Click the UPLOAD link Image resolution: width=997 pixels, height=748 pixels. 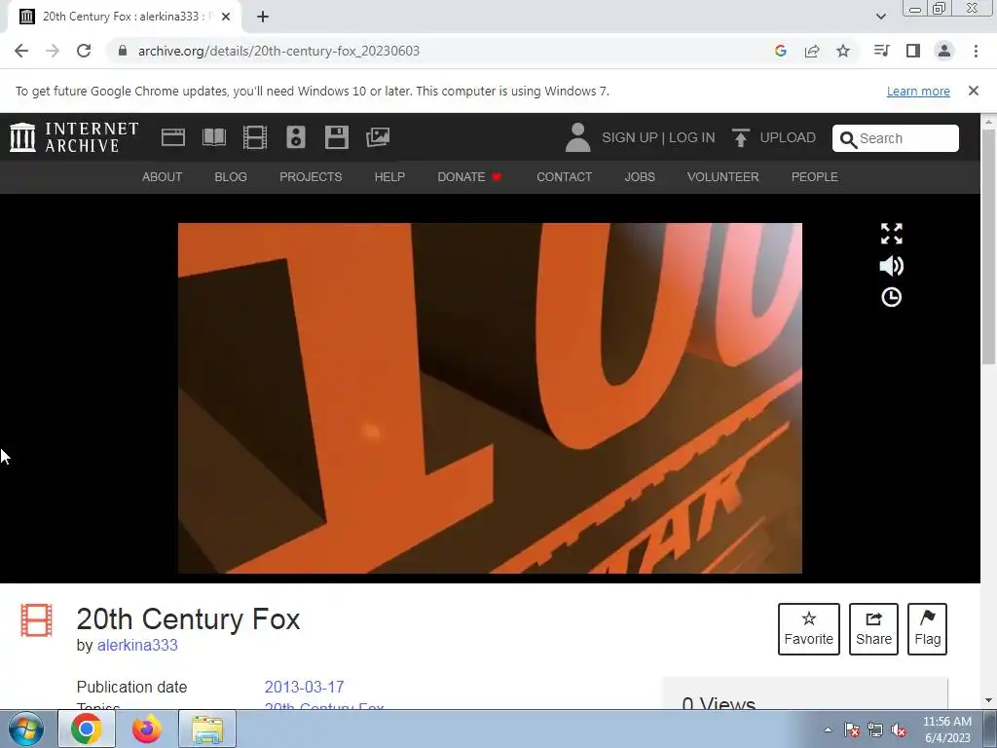[788, 137]
